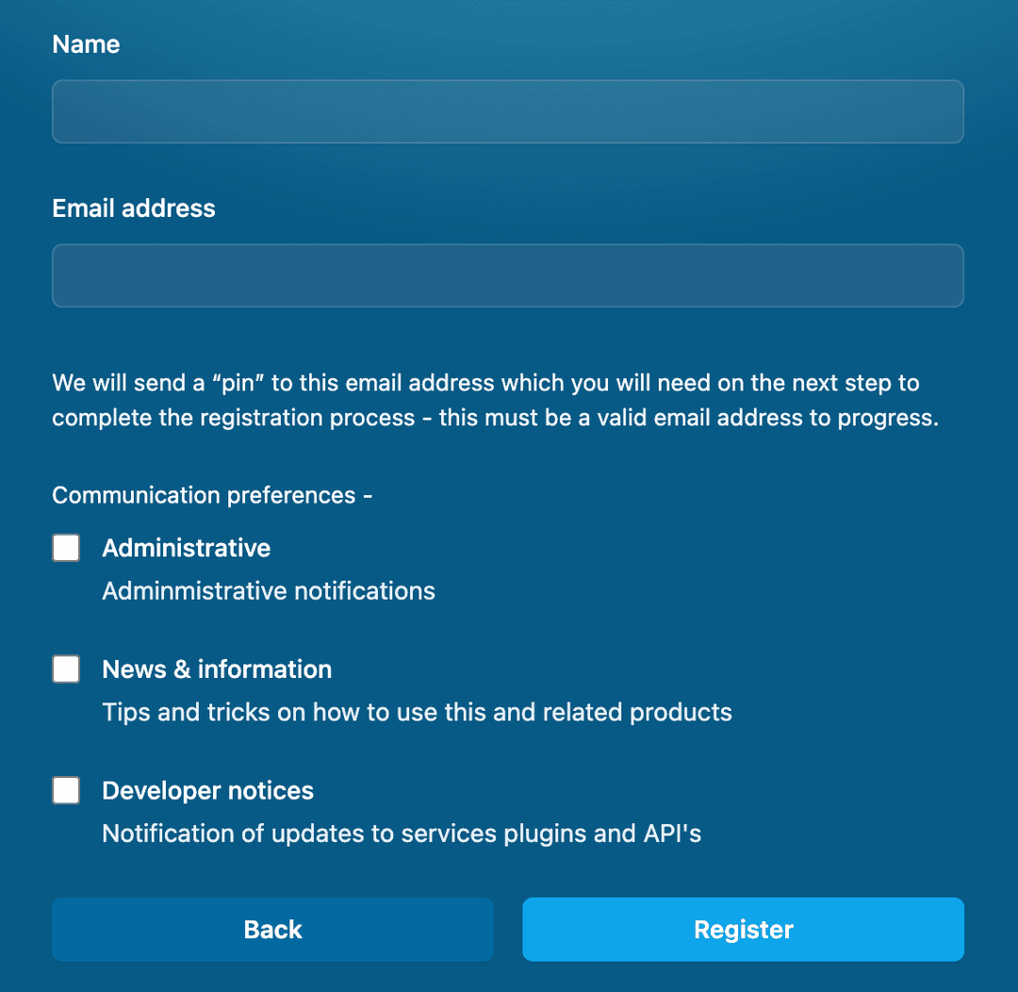Click the Developer notices label text
This screenshot has width=1018, height=992.
tap(207, 790)
